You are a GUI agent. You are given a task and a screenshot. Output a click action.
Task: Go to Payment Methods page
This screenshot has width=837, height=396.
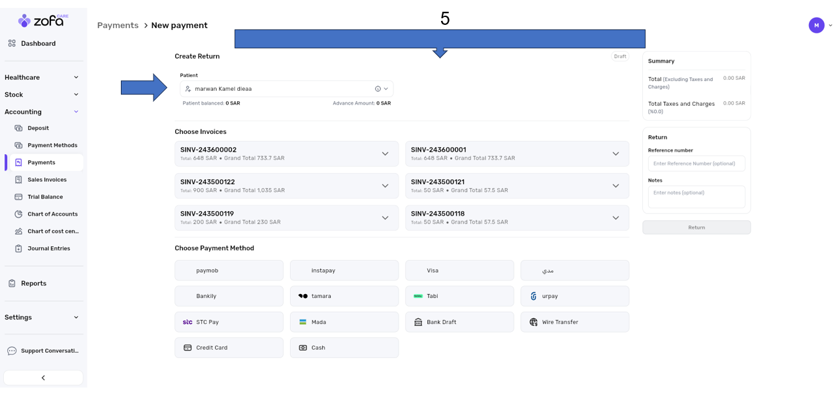52,145
